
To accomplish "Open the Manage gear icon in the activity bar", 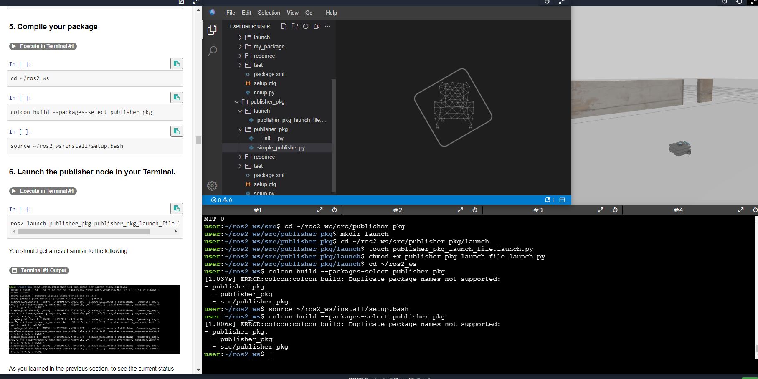I will coord(212,186).
